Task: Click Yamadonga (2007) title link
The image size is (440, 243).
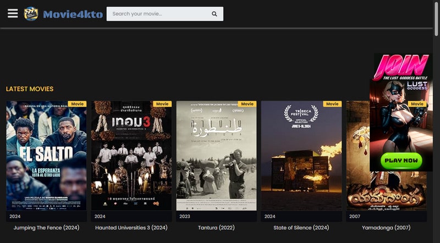Action: (x=386, y=228)
